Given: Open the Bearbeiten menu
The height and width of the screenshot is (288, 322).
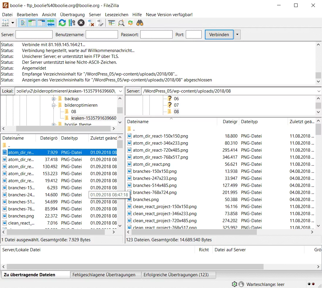Looking at the screenshot, I should (27, 15).
